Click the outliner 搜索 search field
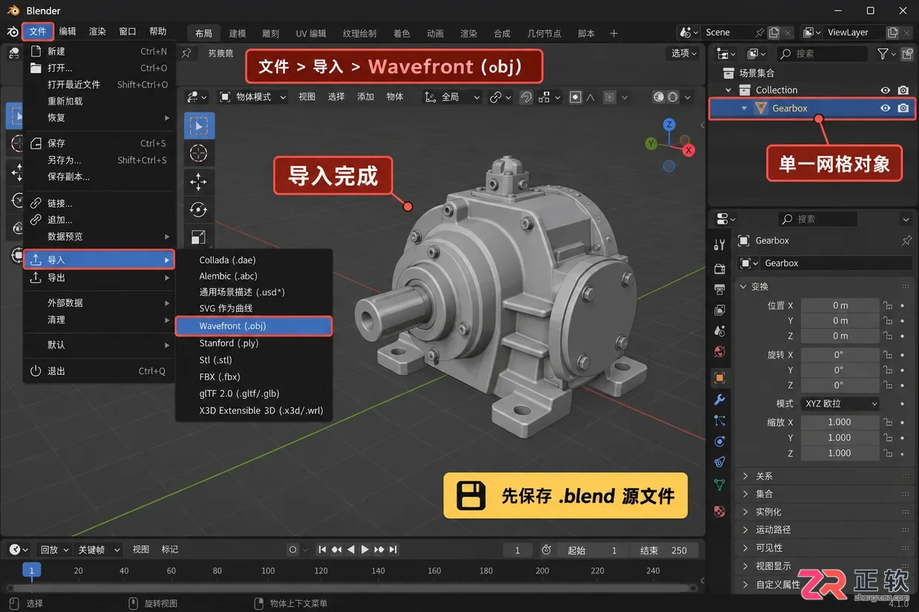919x612 pixels. [x=822, y=53]
